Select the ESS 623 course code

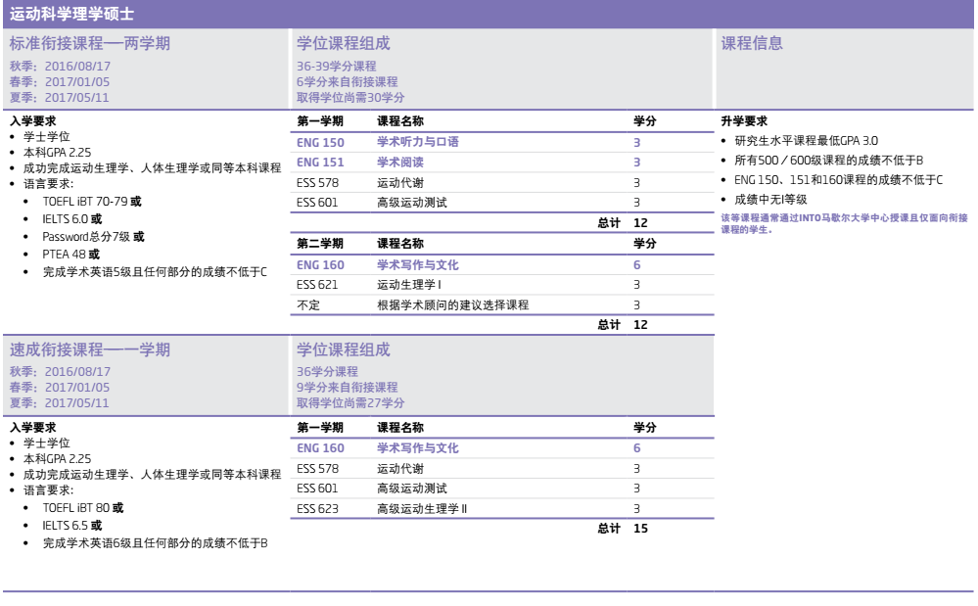click(x=317, y=508)
